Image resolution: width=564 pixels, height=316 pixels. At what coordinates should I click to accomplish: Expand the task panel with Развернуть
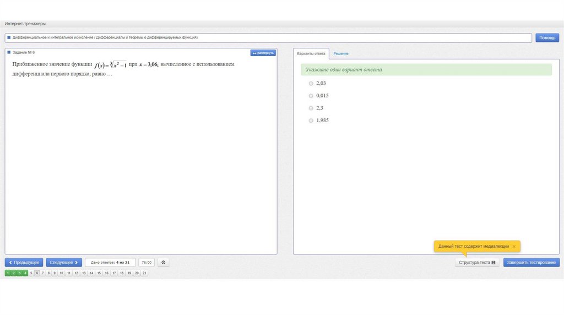pos(263,53)
